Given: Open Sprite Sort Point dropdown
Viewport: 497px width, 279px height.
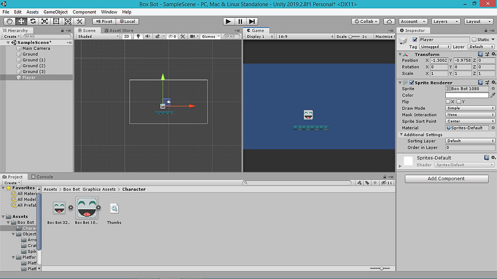Looking at the screenshot, I should coord(470,121).
